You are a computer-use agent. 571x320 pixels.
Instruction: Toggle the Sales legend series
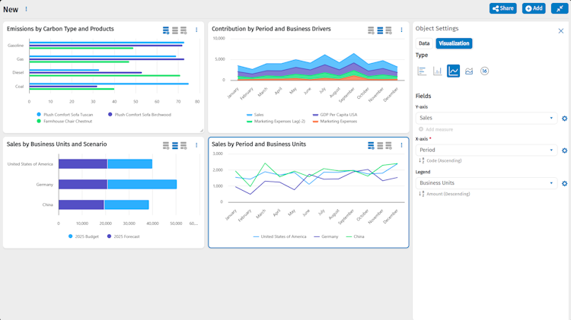tap(255, 115)
